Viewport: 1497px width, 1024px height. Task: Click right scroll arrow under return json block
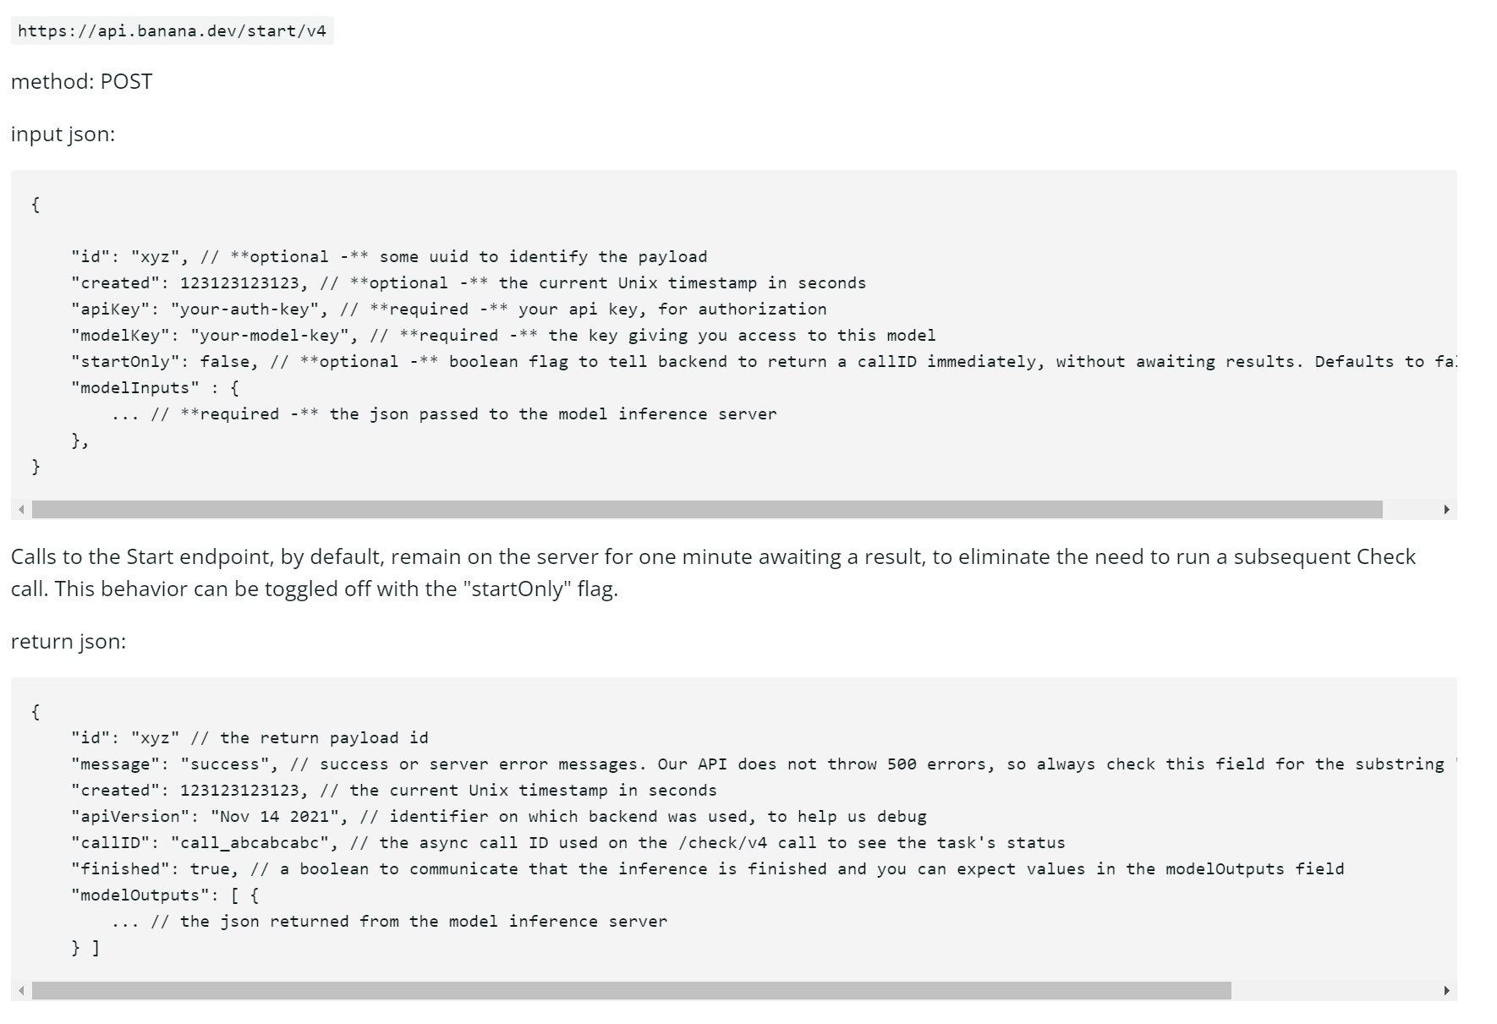tap(1446, 990)
